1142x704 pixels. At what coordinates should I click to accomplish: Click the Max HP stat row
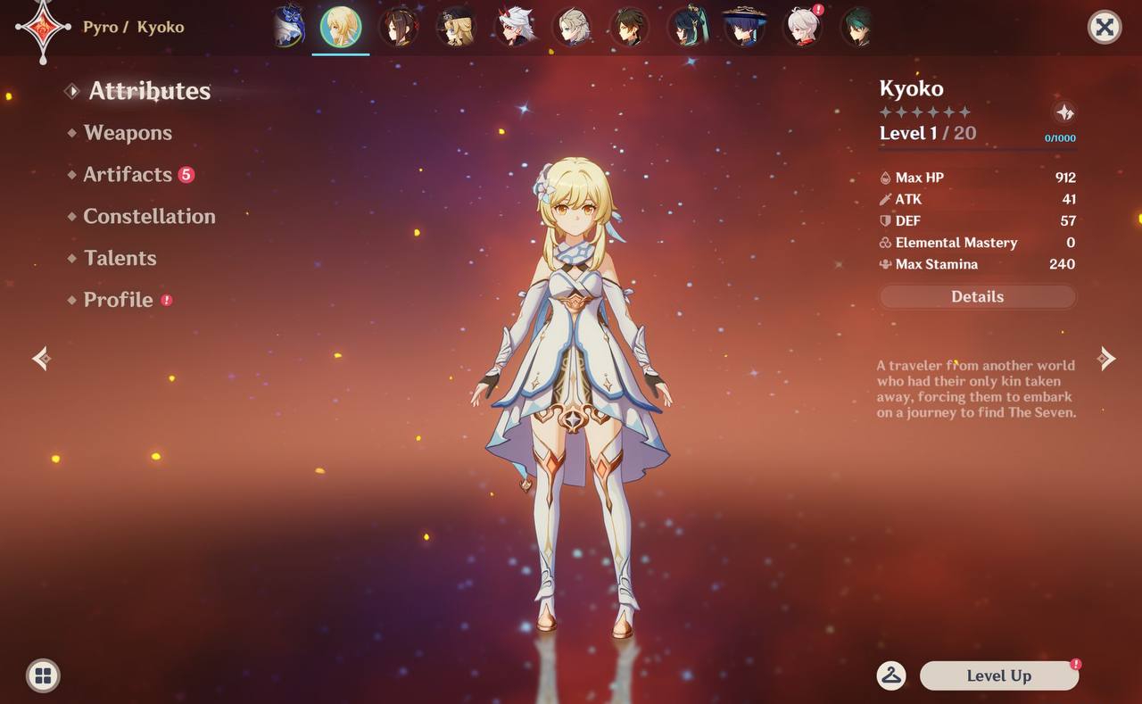click(978, 178)
